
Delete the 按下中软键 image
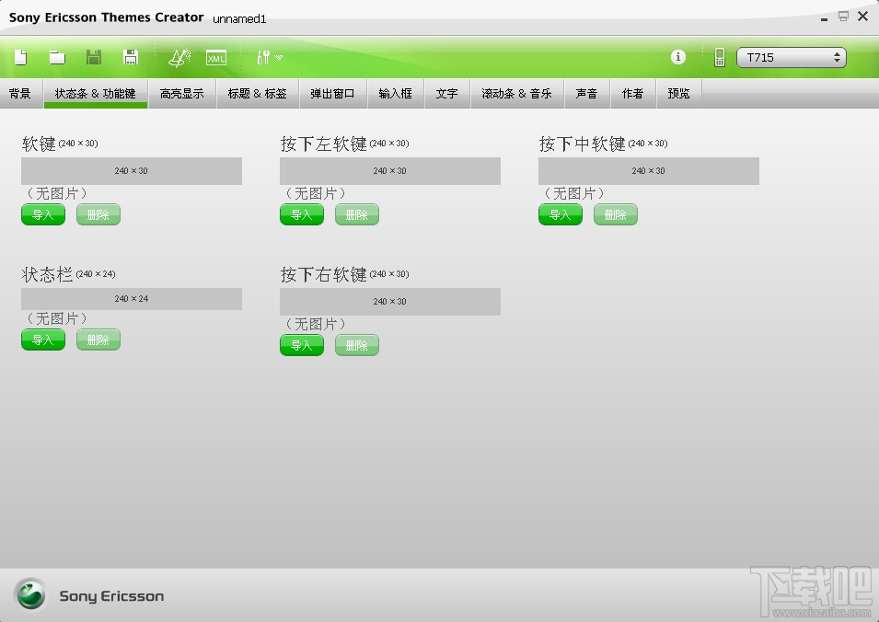(x=615, y=214)
